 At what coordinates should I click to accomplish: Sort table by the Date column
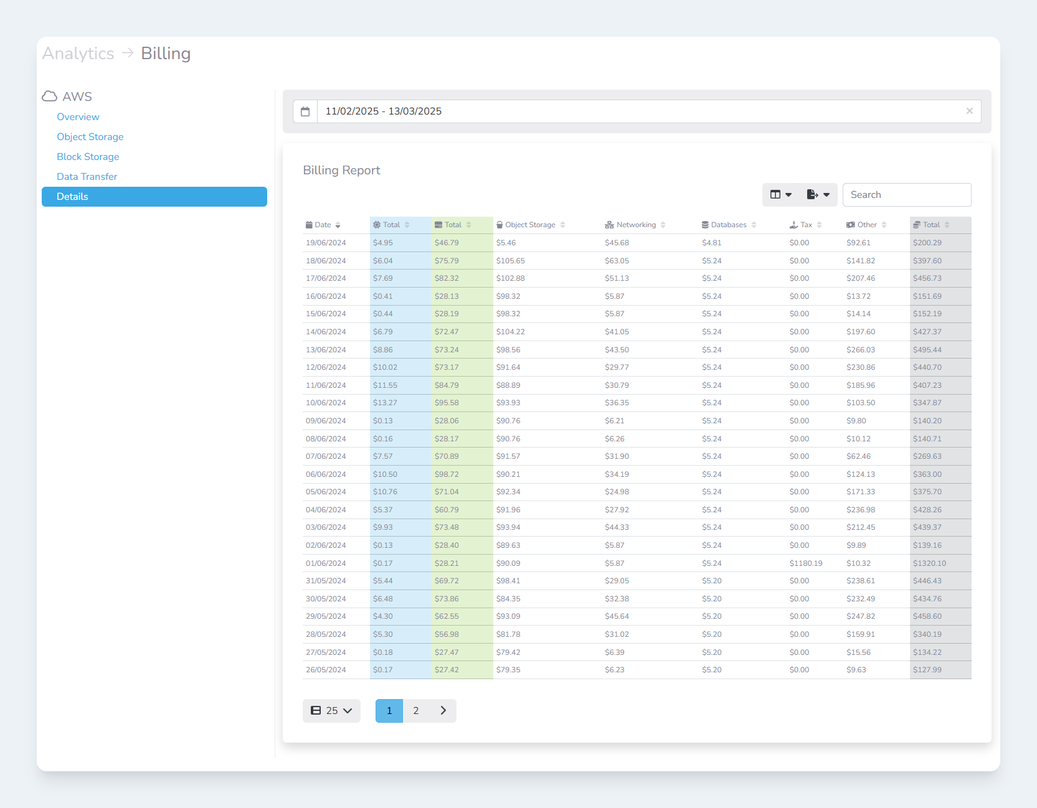323,225
